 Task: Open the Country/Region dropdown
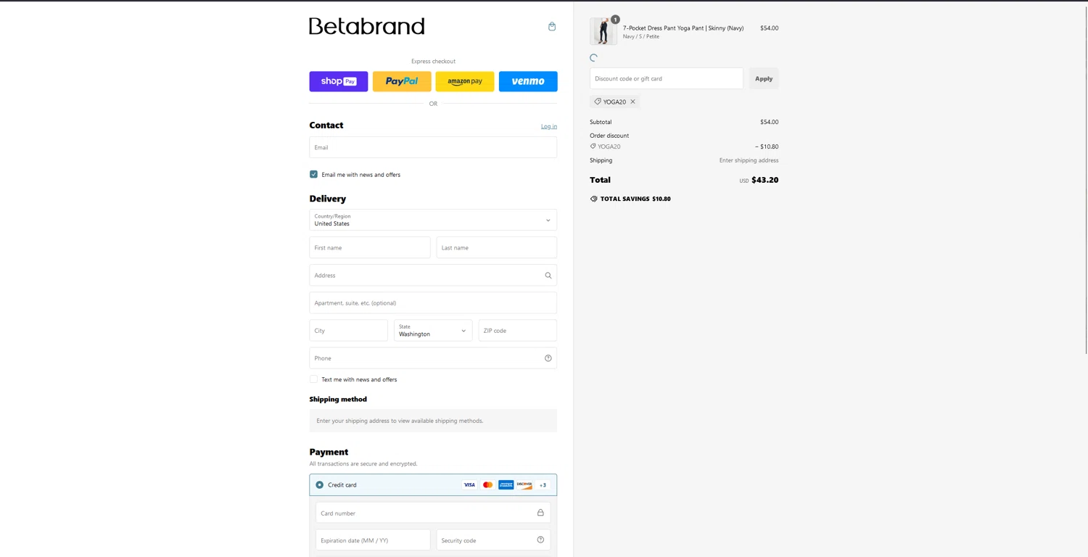tap(433, 220)
